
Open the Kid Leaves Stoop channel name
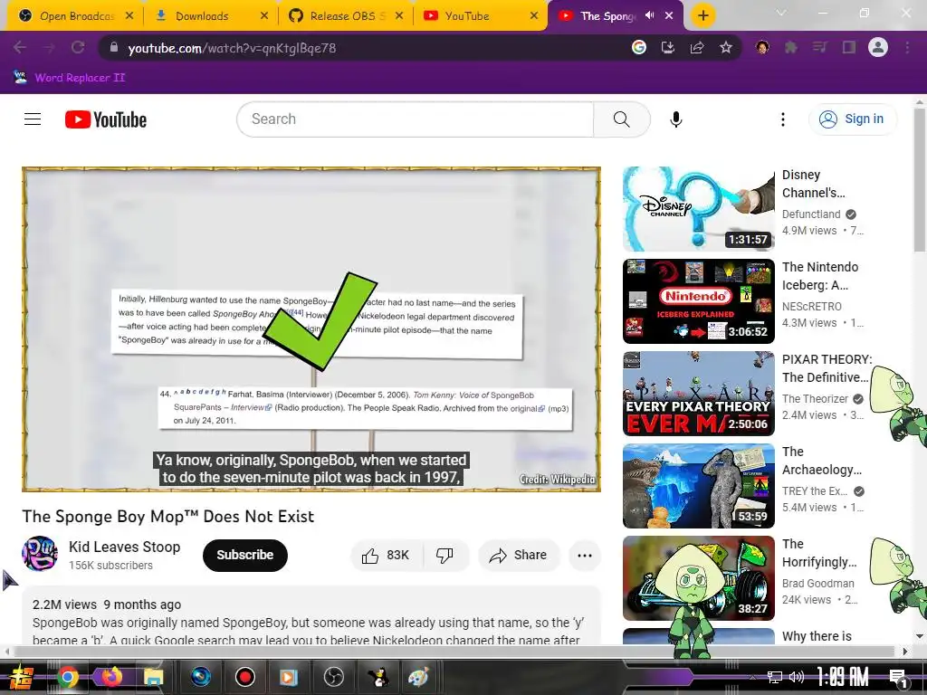[x=124, y=547]
